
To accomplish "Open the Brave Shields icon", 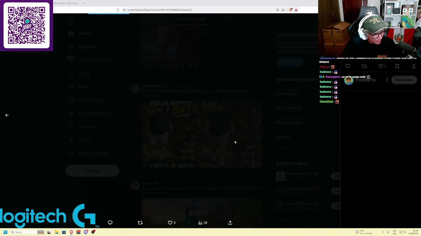I will pyautogui.click(x=290, y=10).
